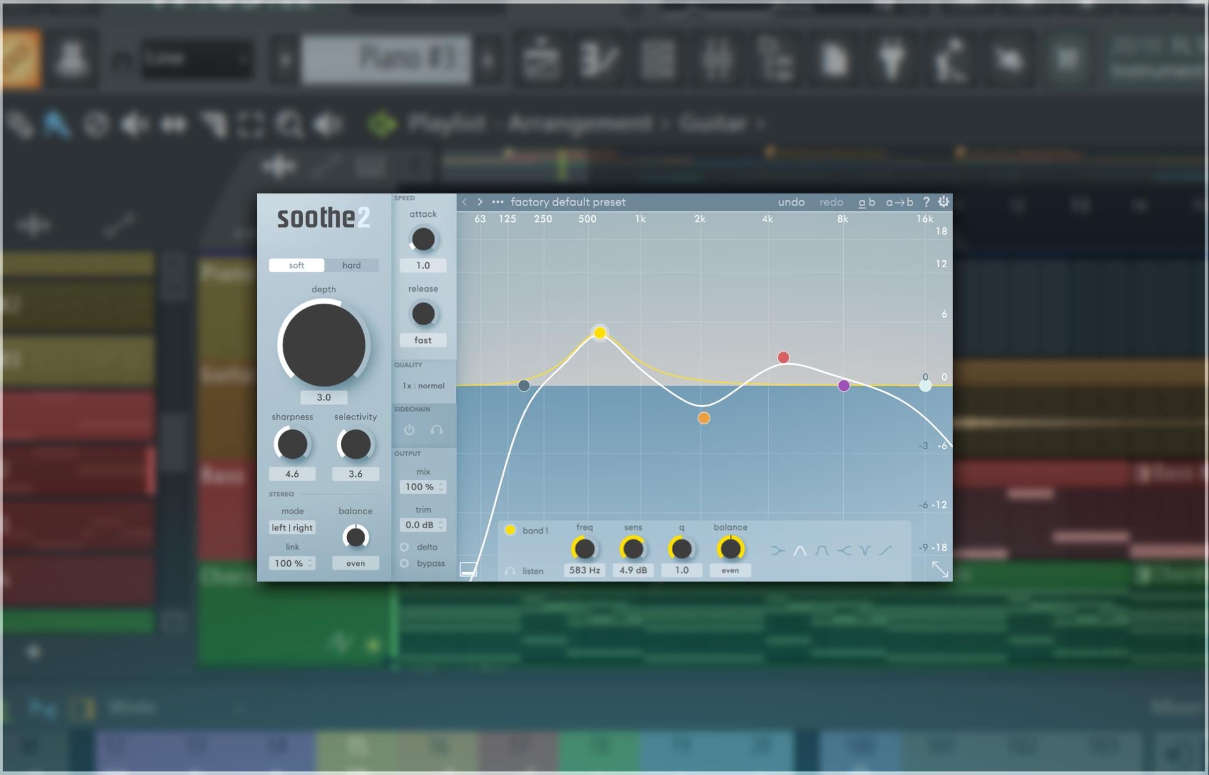Screen dimensions: 1209x775
Task: Enable hard mode
Action: tap(351, 265)
